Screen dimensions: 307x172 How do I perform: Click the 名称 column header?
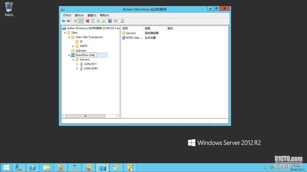tap(132, 28)
